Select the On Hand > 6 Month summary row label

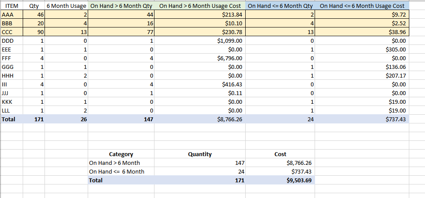pyautogui.click(x=121, y=163)
